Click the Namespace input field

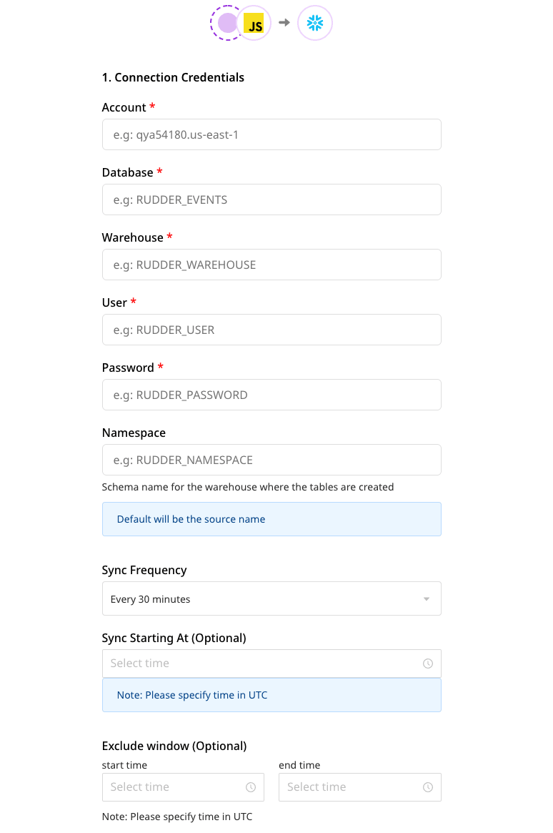271,460
